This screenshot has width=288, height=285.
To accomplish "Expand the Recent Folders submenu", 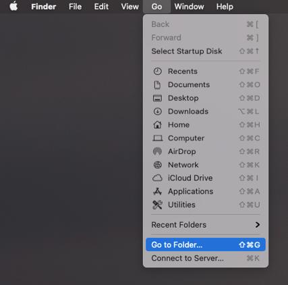I will (x=206, y=225).
